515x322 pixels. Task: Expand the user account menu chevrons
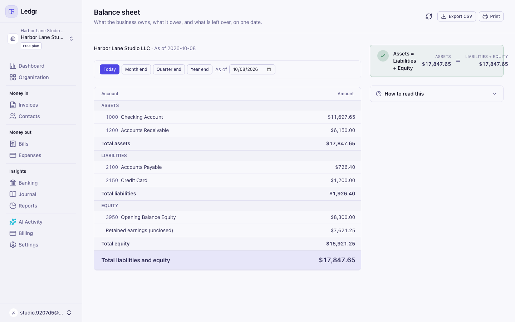pos(69,313)
